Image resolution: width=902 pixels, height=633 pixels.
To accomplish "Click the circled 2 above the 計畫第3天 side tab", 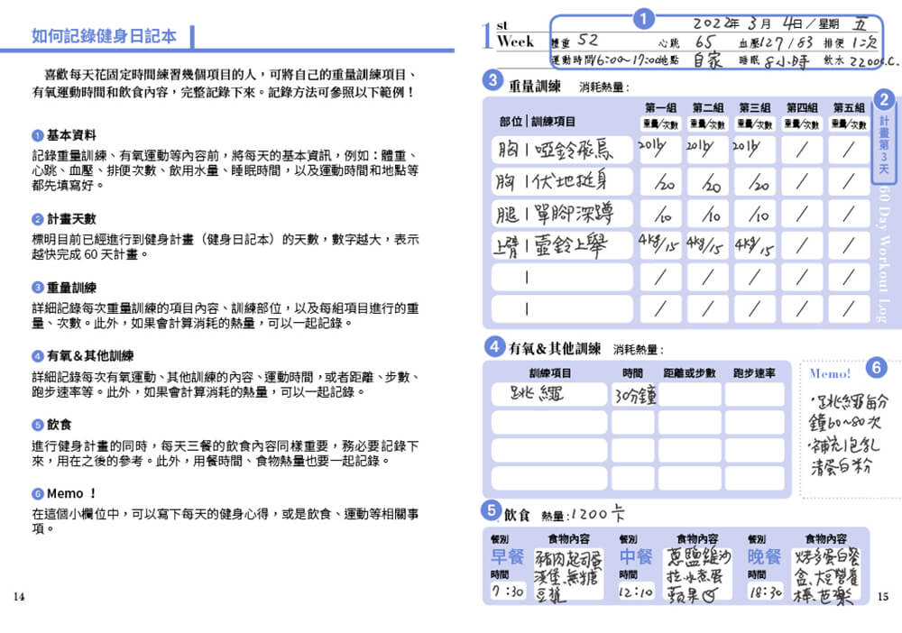I will pyautogui.click(x=884, y=99).
